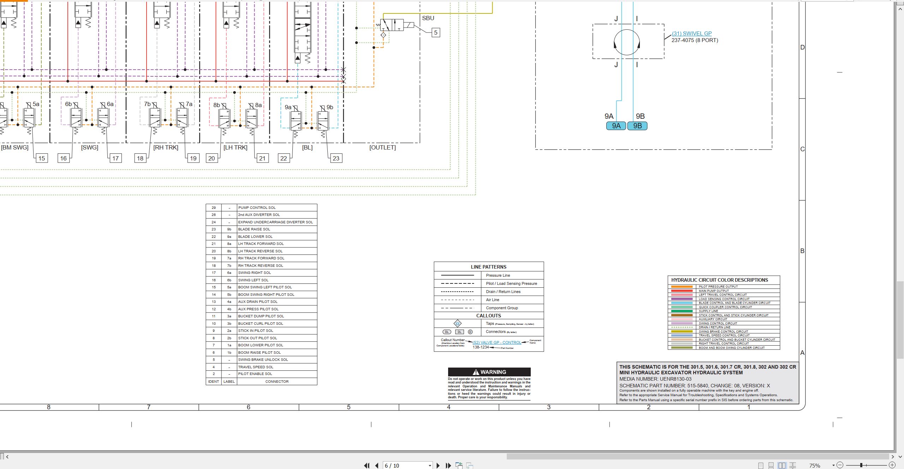The height and width of the screenshot is (469, 904).
Task: Click the 'PUMP CONTROL SOL' table row
Action: pos(262,208)
